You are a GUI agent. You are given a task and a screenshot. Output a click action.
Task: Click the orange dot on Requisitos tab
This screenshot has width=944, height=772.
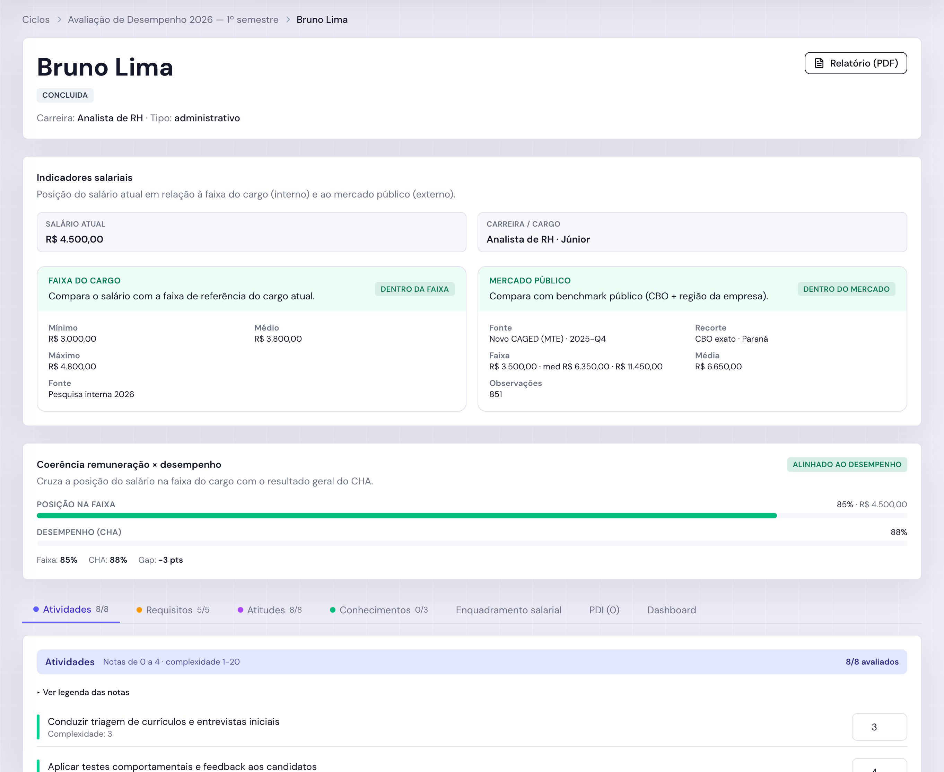click(139, 610)
